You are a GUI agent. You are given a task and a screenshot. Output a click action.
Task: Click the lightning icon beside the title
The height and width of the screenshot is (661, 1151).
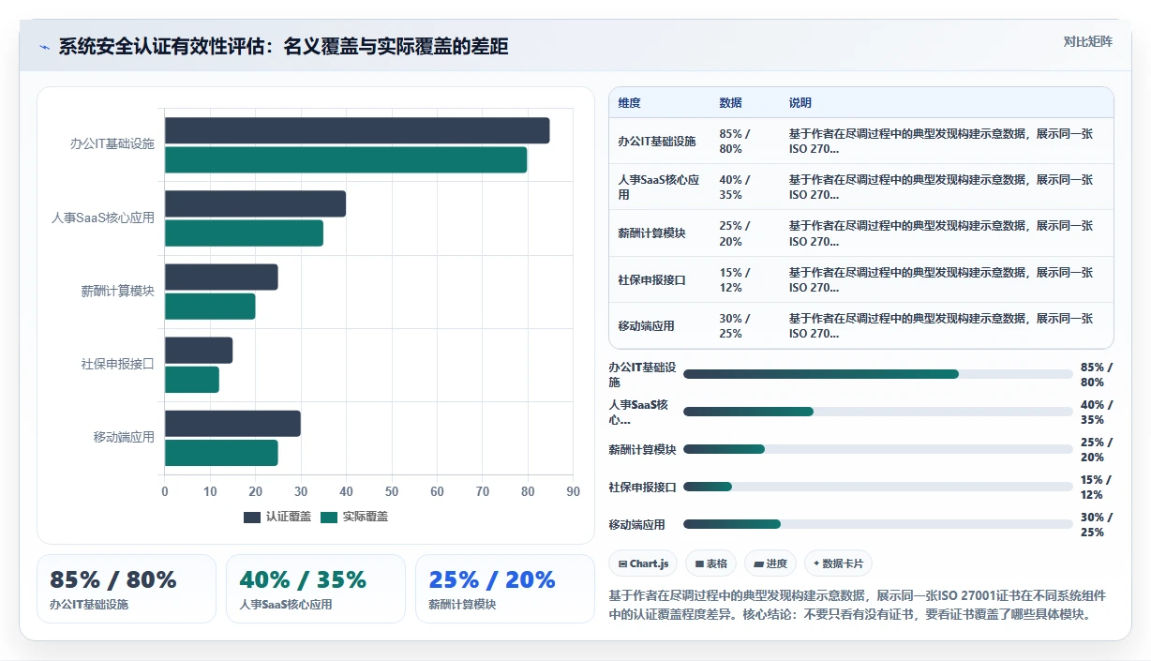[x=44, y=47]
